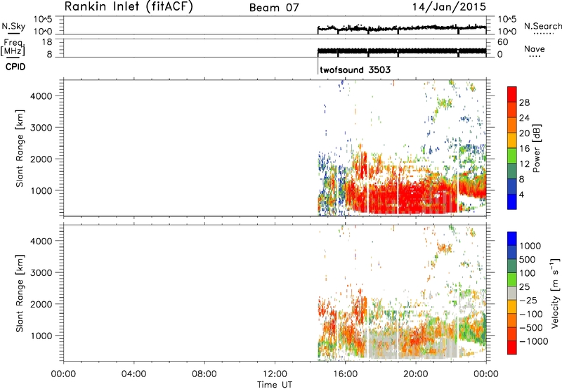
Task: Click the 2000 tick on velocity panel
Action: coord(41,304)
